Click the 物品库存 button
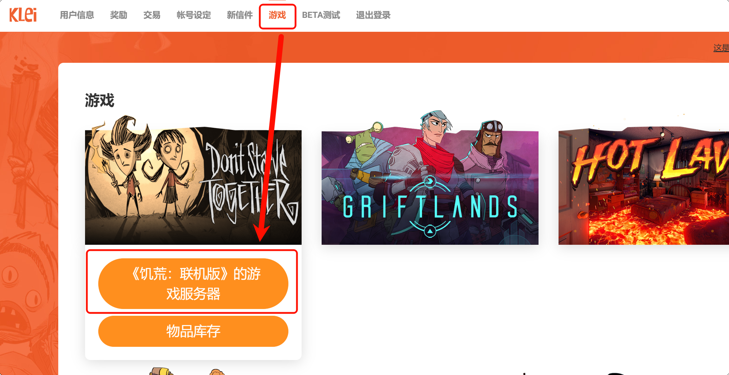Screen dimensions: 729x375 [x=193, y=331]
